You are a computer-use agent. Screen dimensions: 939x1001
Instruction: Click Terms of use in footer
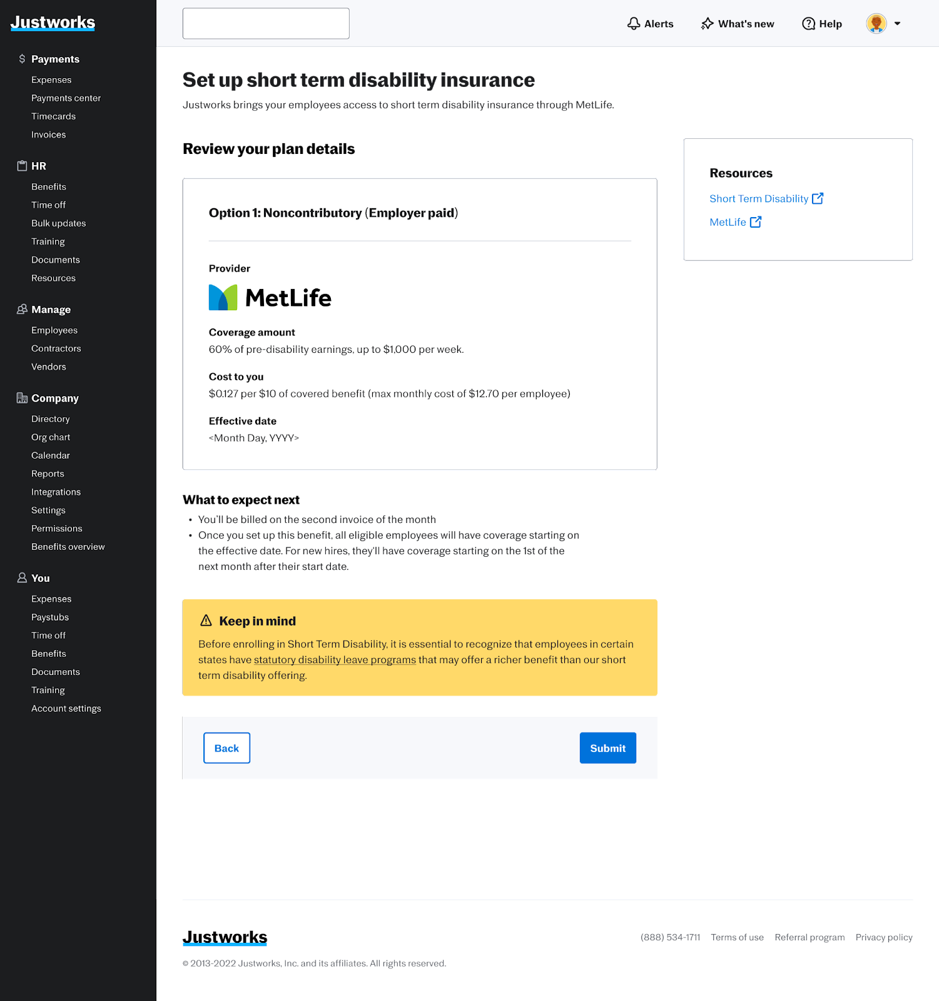coord(737,937)
